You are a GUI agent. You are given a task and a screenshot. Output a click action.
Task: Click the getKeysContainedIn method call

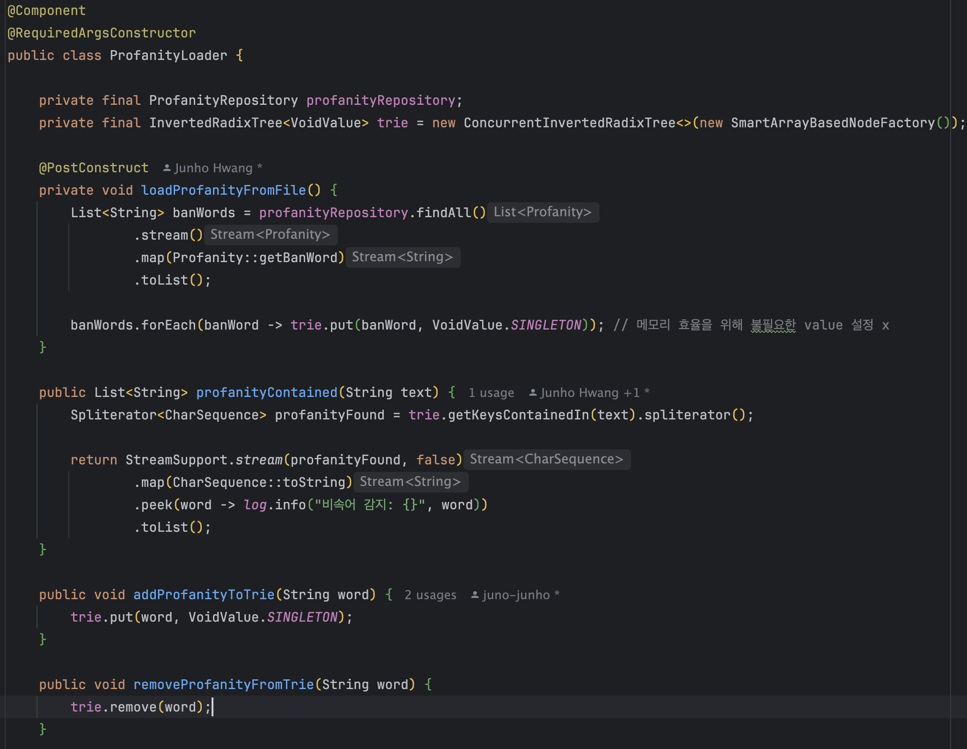[519, 415]
